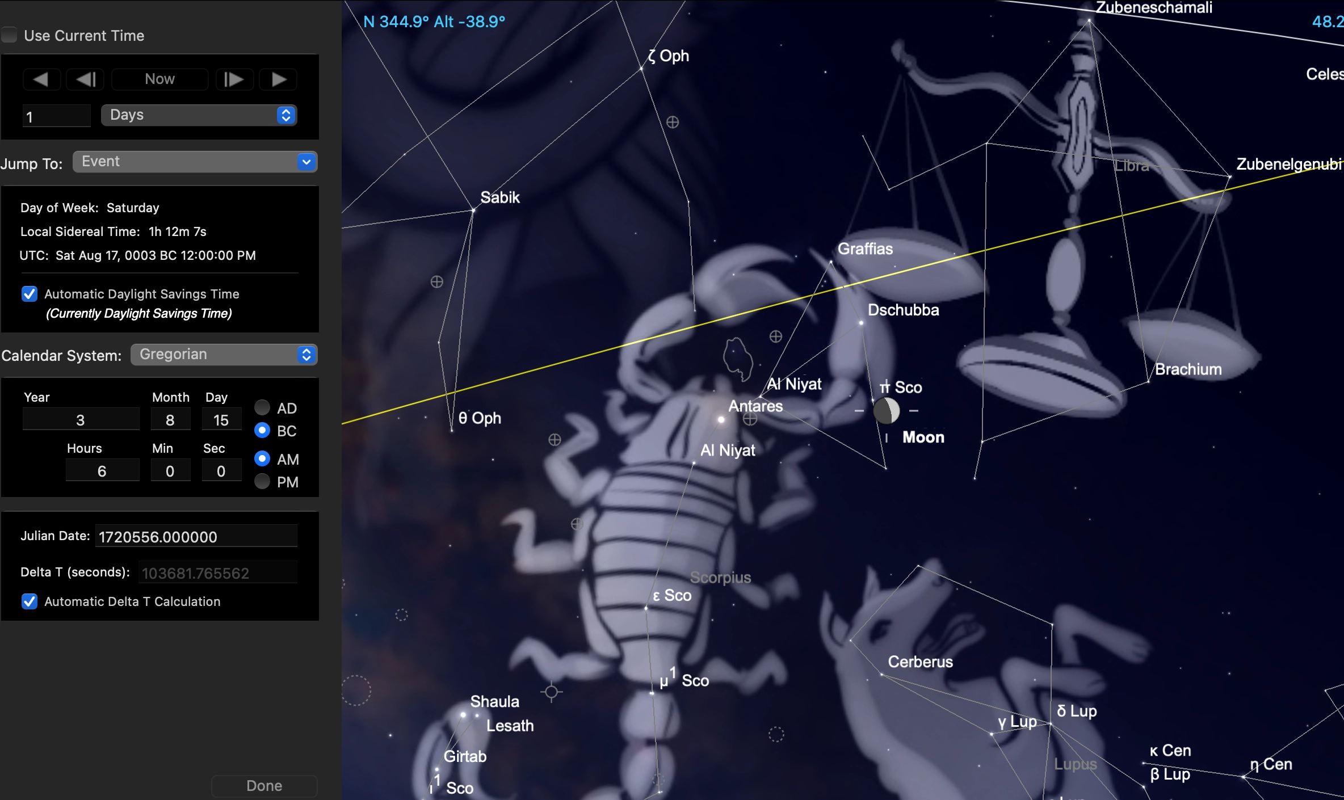Step time forward one increment

[x=234, y=79]
